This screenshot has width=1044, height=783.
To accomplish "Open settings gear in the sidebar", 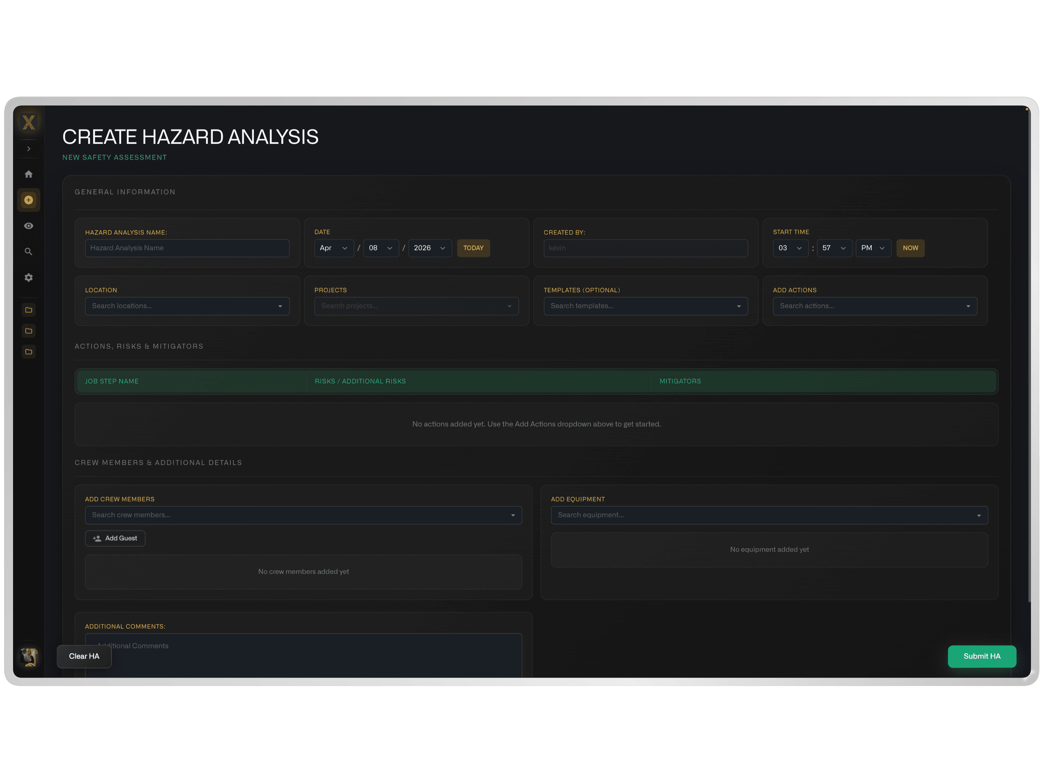I will 29,278.
